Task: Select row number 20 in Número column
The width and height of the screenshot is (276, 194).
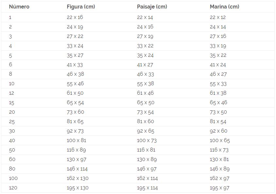Action: point(11,112)
